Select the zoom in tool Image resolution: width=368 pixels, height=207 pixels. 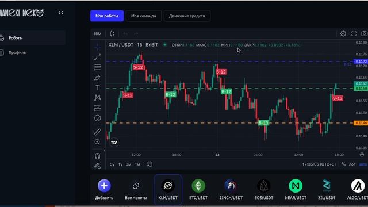click(98, 142)
